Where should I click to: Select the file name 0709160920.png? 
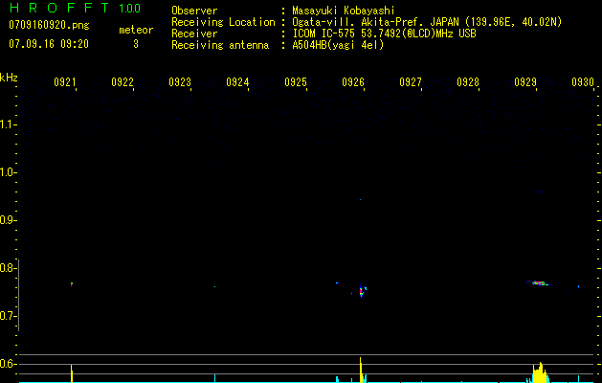point(49,25)
